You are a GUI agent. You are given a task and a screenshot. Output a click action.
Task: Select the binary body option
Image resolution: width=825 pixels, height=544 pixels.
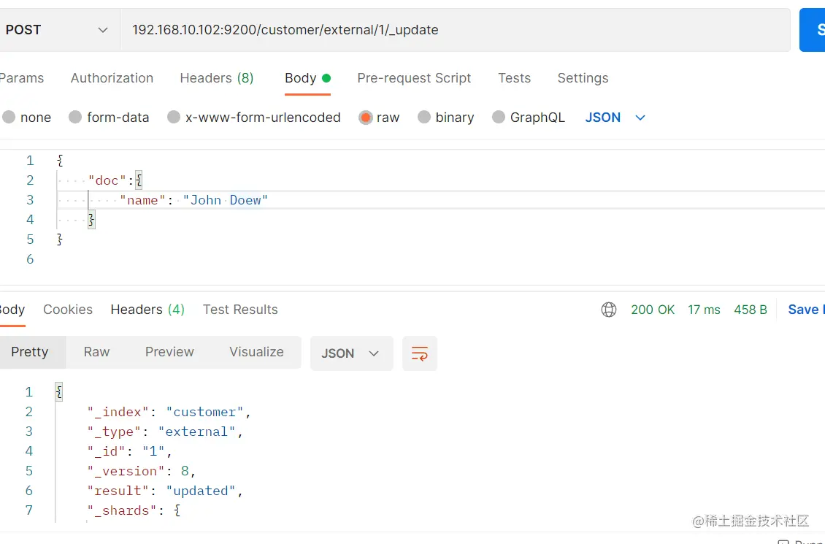424,118
